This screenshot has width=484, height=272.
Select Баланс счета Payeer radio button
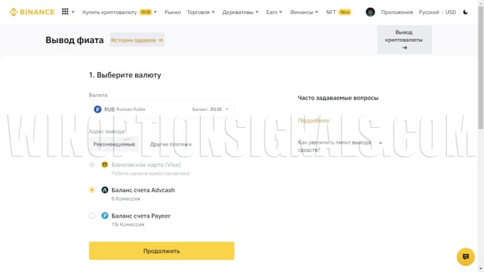pyautogui.click(x=92, y=216)
